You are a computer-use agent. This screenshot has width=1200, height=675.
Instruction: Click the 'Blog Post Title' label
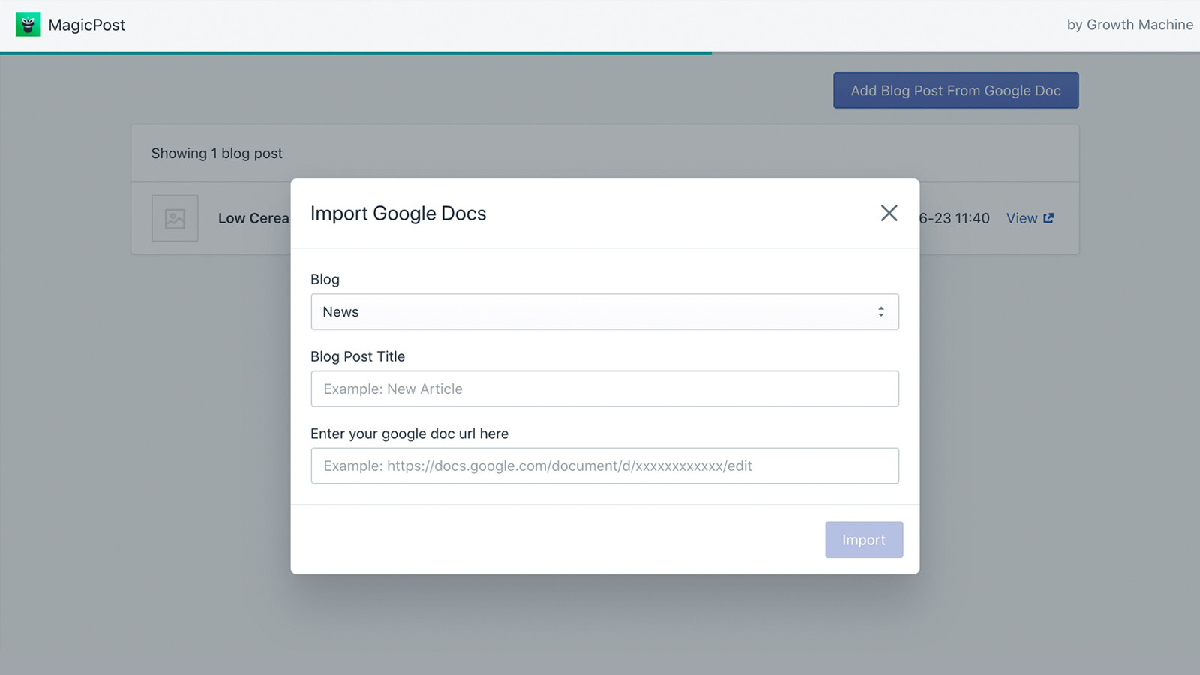click(x=358, y=356)
